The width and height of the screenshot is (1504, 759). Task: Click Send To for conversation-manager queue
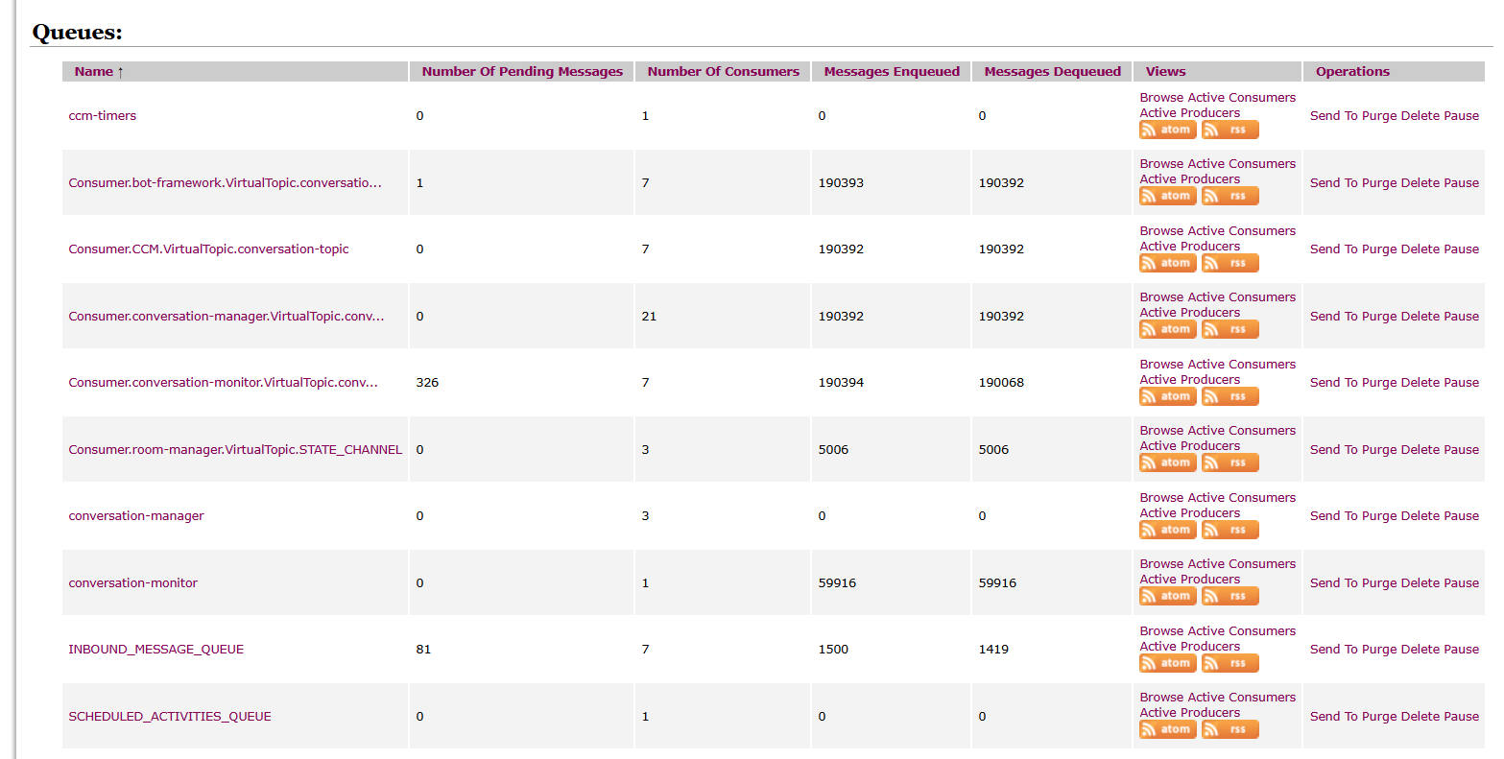1333,516
